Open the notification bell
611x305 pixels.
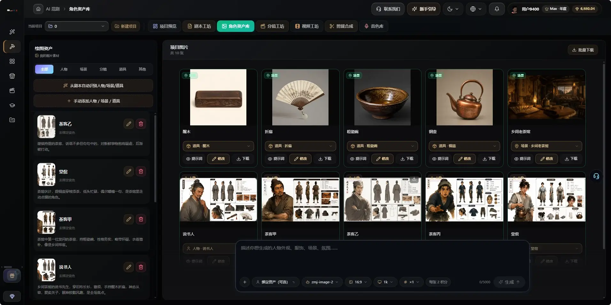[x=497, y=9]
